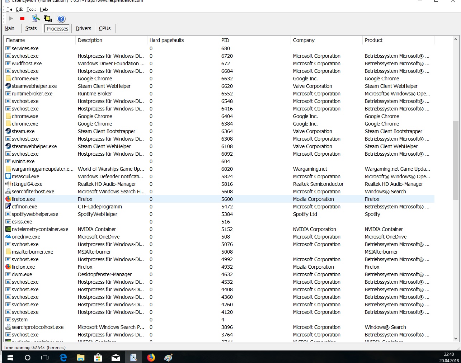The image size is (461, 363).
Task: Select the dwm.exe row
Action: tap(219, 274)
